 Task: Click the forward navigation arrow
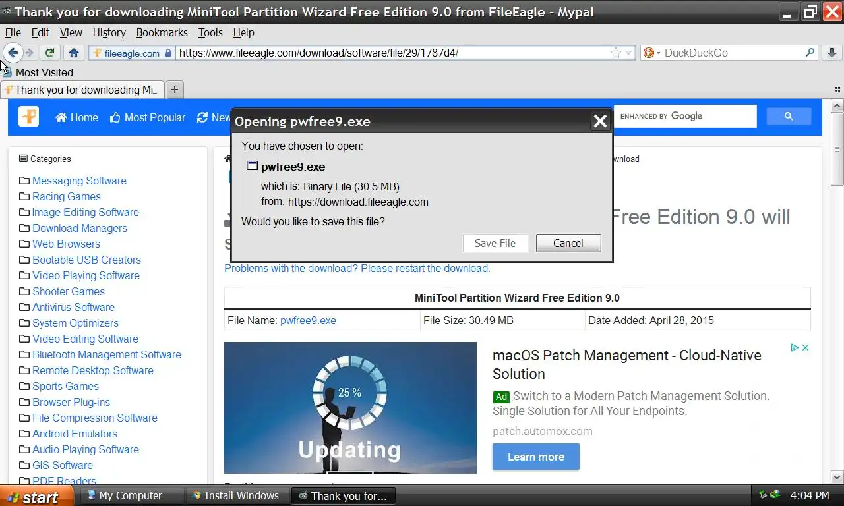(x=30, y=53)
